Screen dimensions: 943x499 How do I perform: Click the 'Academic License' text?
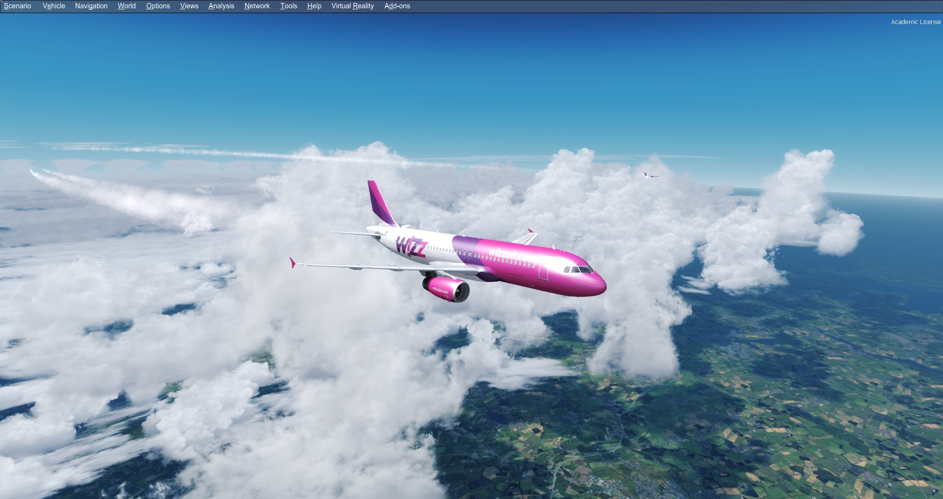click(916, 22)
